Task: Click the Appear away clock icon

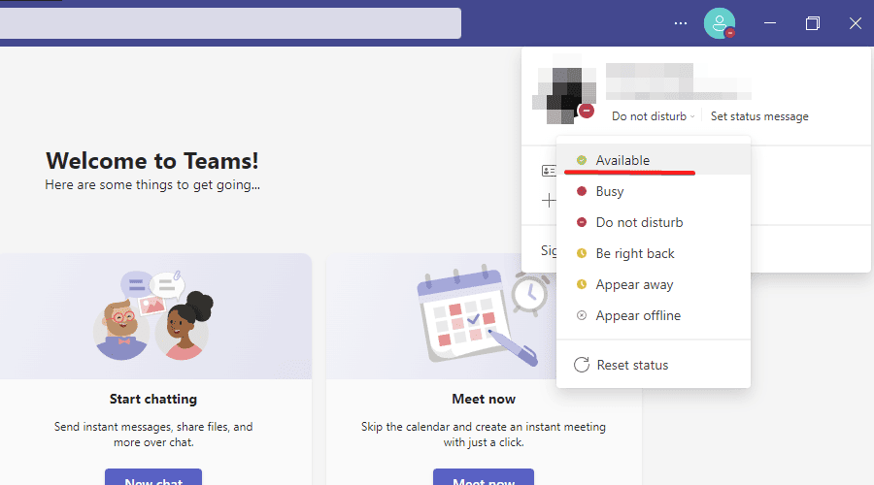Action: 582,284
